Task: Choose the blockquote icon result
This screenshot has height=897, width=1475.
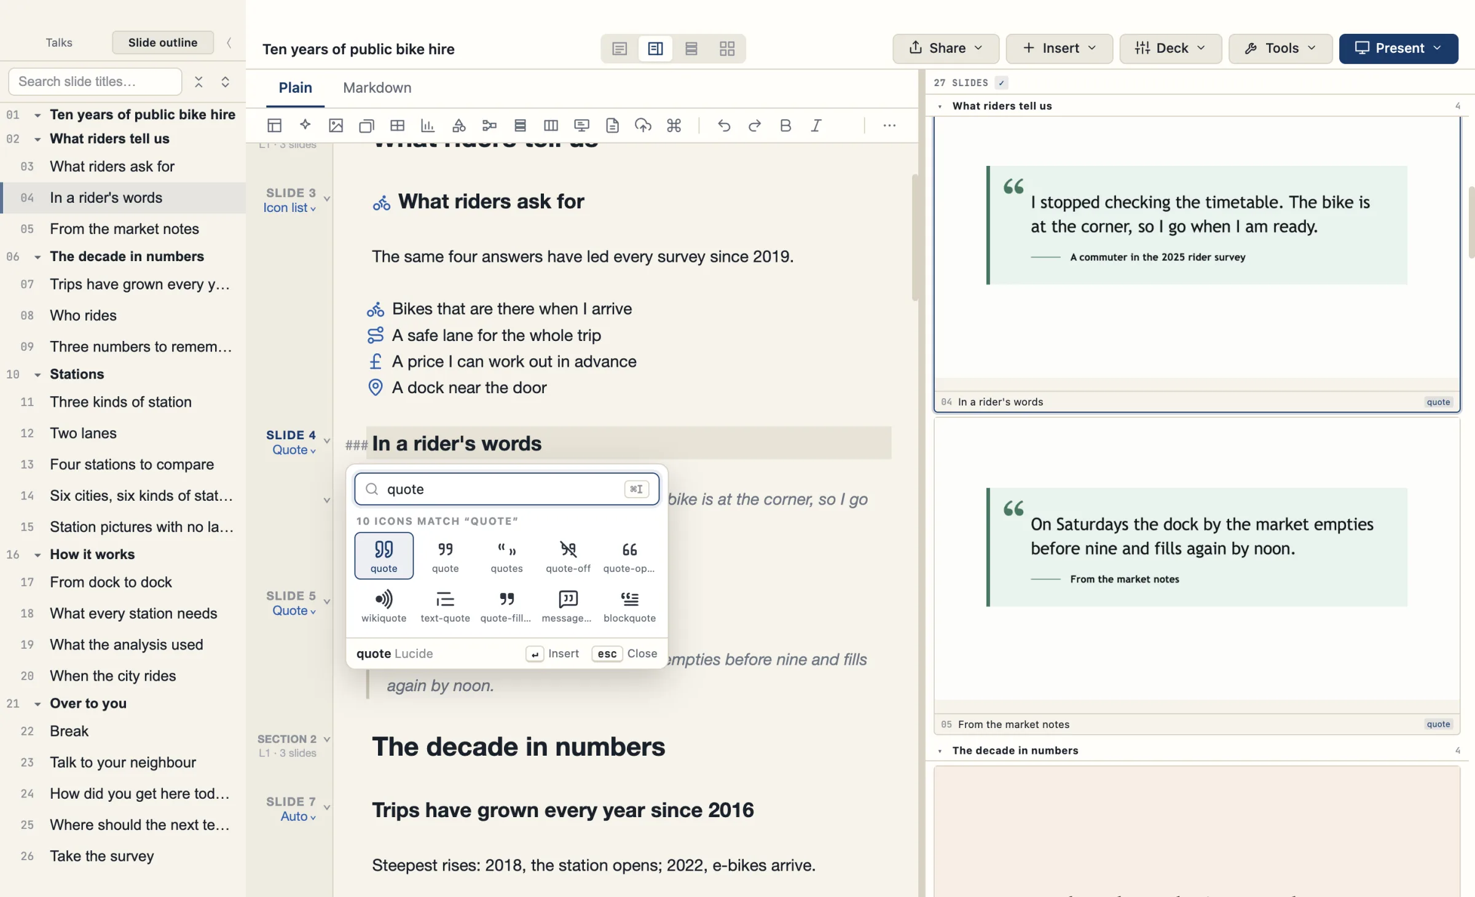Action: click(629, 606)
